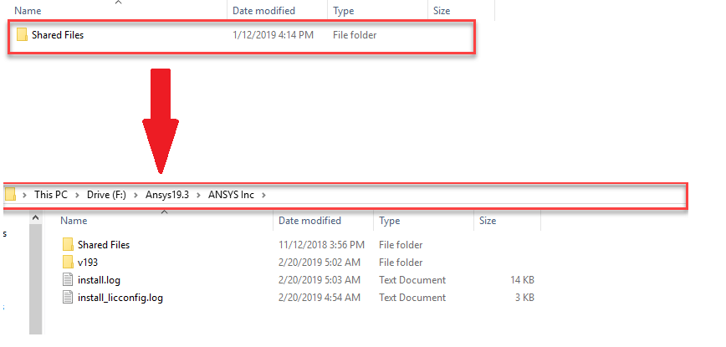Expand the chevron after This PC breadcrumb
The image size is (726, 347).
77,195
